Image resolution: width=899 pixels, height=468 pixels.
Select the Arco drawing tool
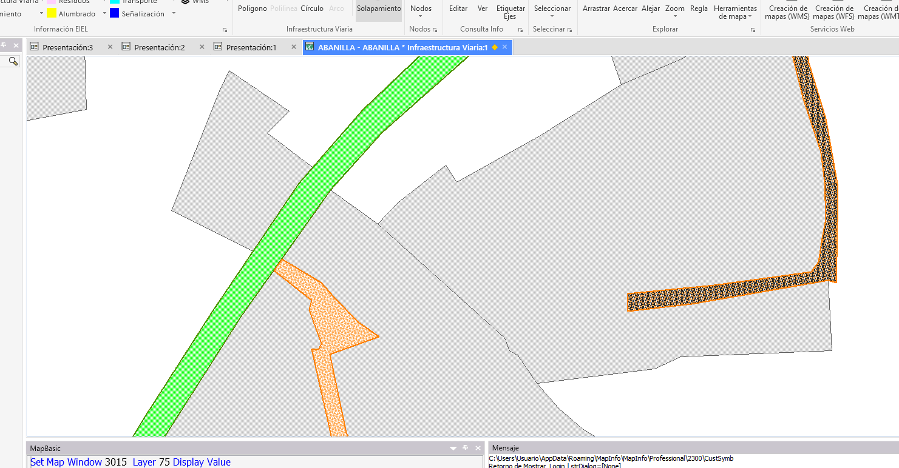(336, 8)
